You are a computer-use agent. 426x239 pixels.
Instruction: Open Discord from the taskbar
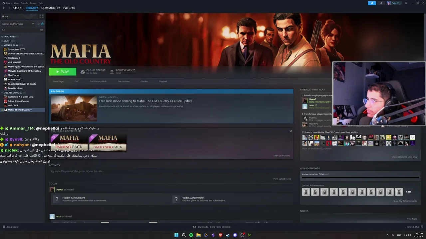click(x=235, y=235)
